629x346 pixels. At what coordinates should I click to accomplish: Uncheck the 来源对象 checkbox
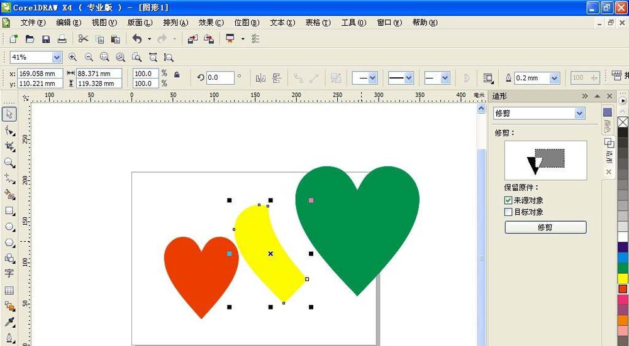coord(508,200)
